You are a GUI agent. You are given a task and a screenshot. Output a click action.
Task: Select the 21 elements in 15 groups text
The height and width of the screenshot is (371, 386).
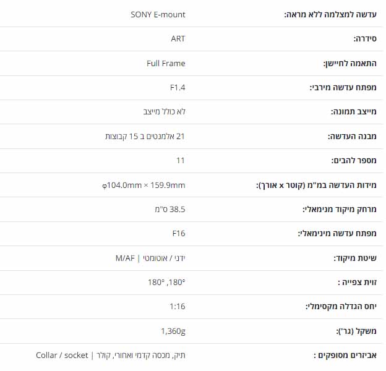145,136
